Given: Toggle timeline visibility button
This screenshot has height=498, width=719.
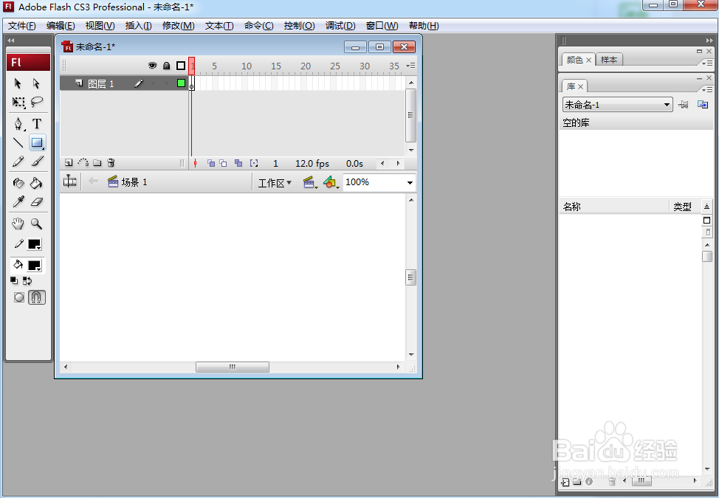Looking at the screenshot, I should click(69, 182).
